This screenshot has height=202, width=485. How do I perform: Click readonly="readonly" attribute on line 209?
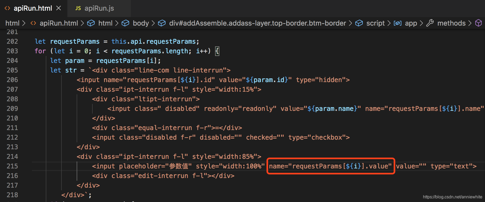coord(240,109)
